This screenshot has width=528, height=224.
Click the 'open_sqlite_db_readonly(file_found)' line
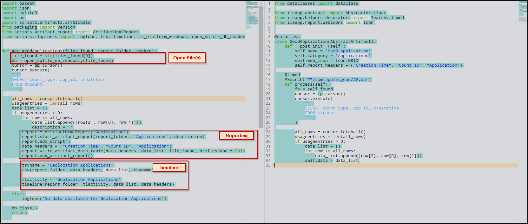point(63,61)
